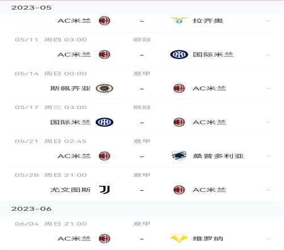Open the 维罗纳 team name

pyautogui.click(x=208, y=239)
